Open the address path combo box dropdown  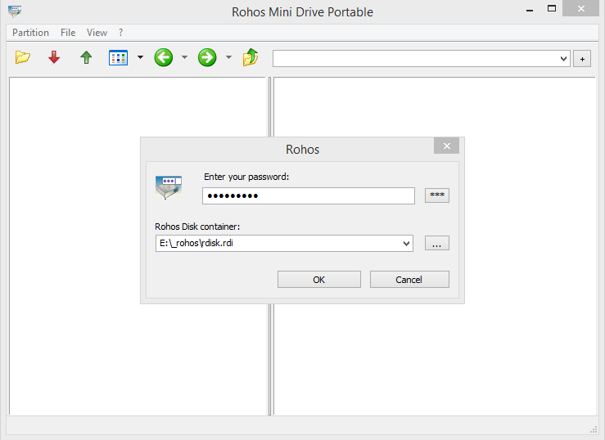(x=563, y=59)
